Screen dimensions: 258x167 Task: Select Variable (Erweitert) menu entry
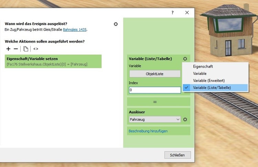215,81
